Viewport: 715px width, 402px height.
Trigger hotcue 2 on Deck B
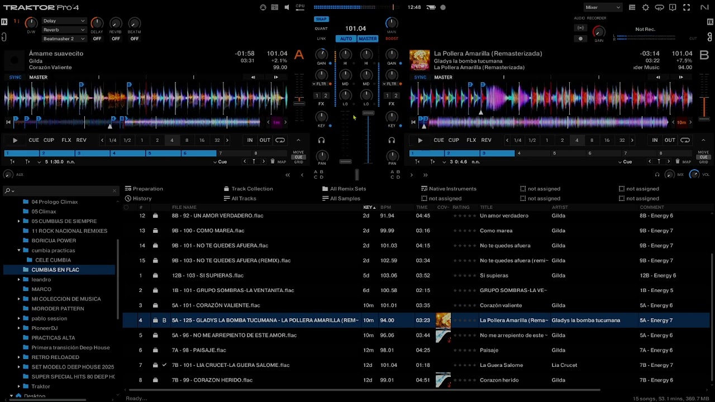click(463, 153)
